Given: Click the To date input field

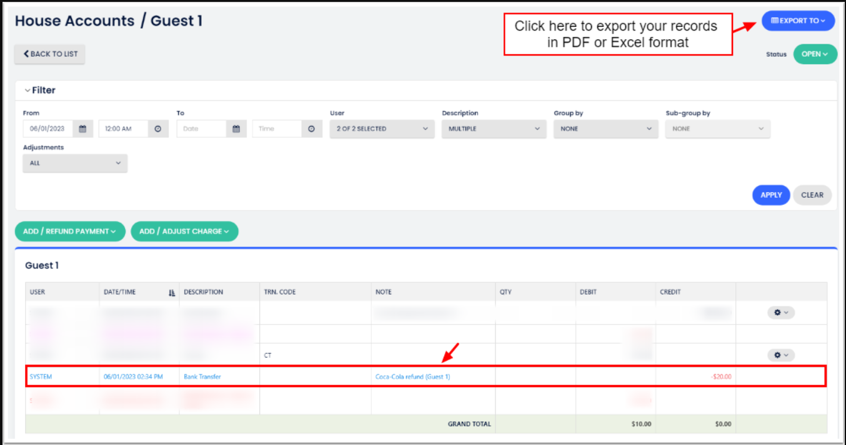Looking at the screenshot, I should click(201, 129).
